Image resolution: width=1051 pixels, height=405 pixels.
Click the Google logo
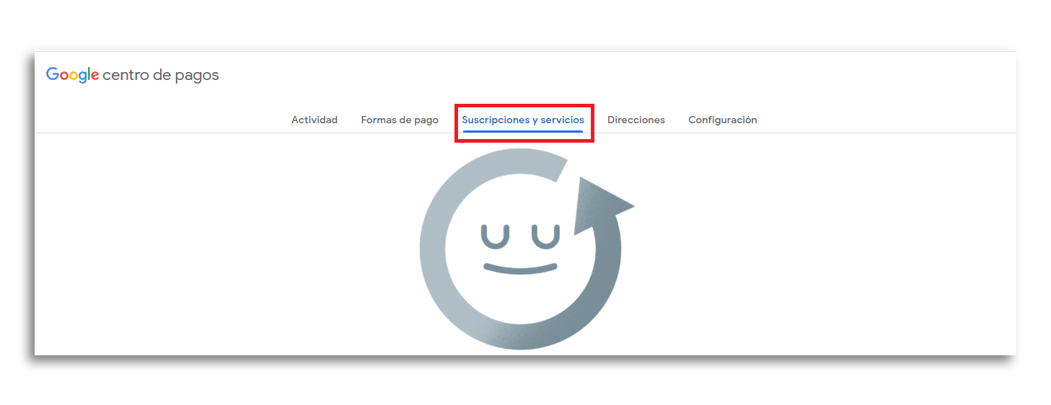pos(72,75)
